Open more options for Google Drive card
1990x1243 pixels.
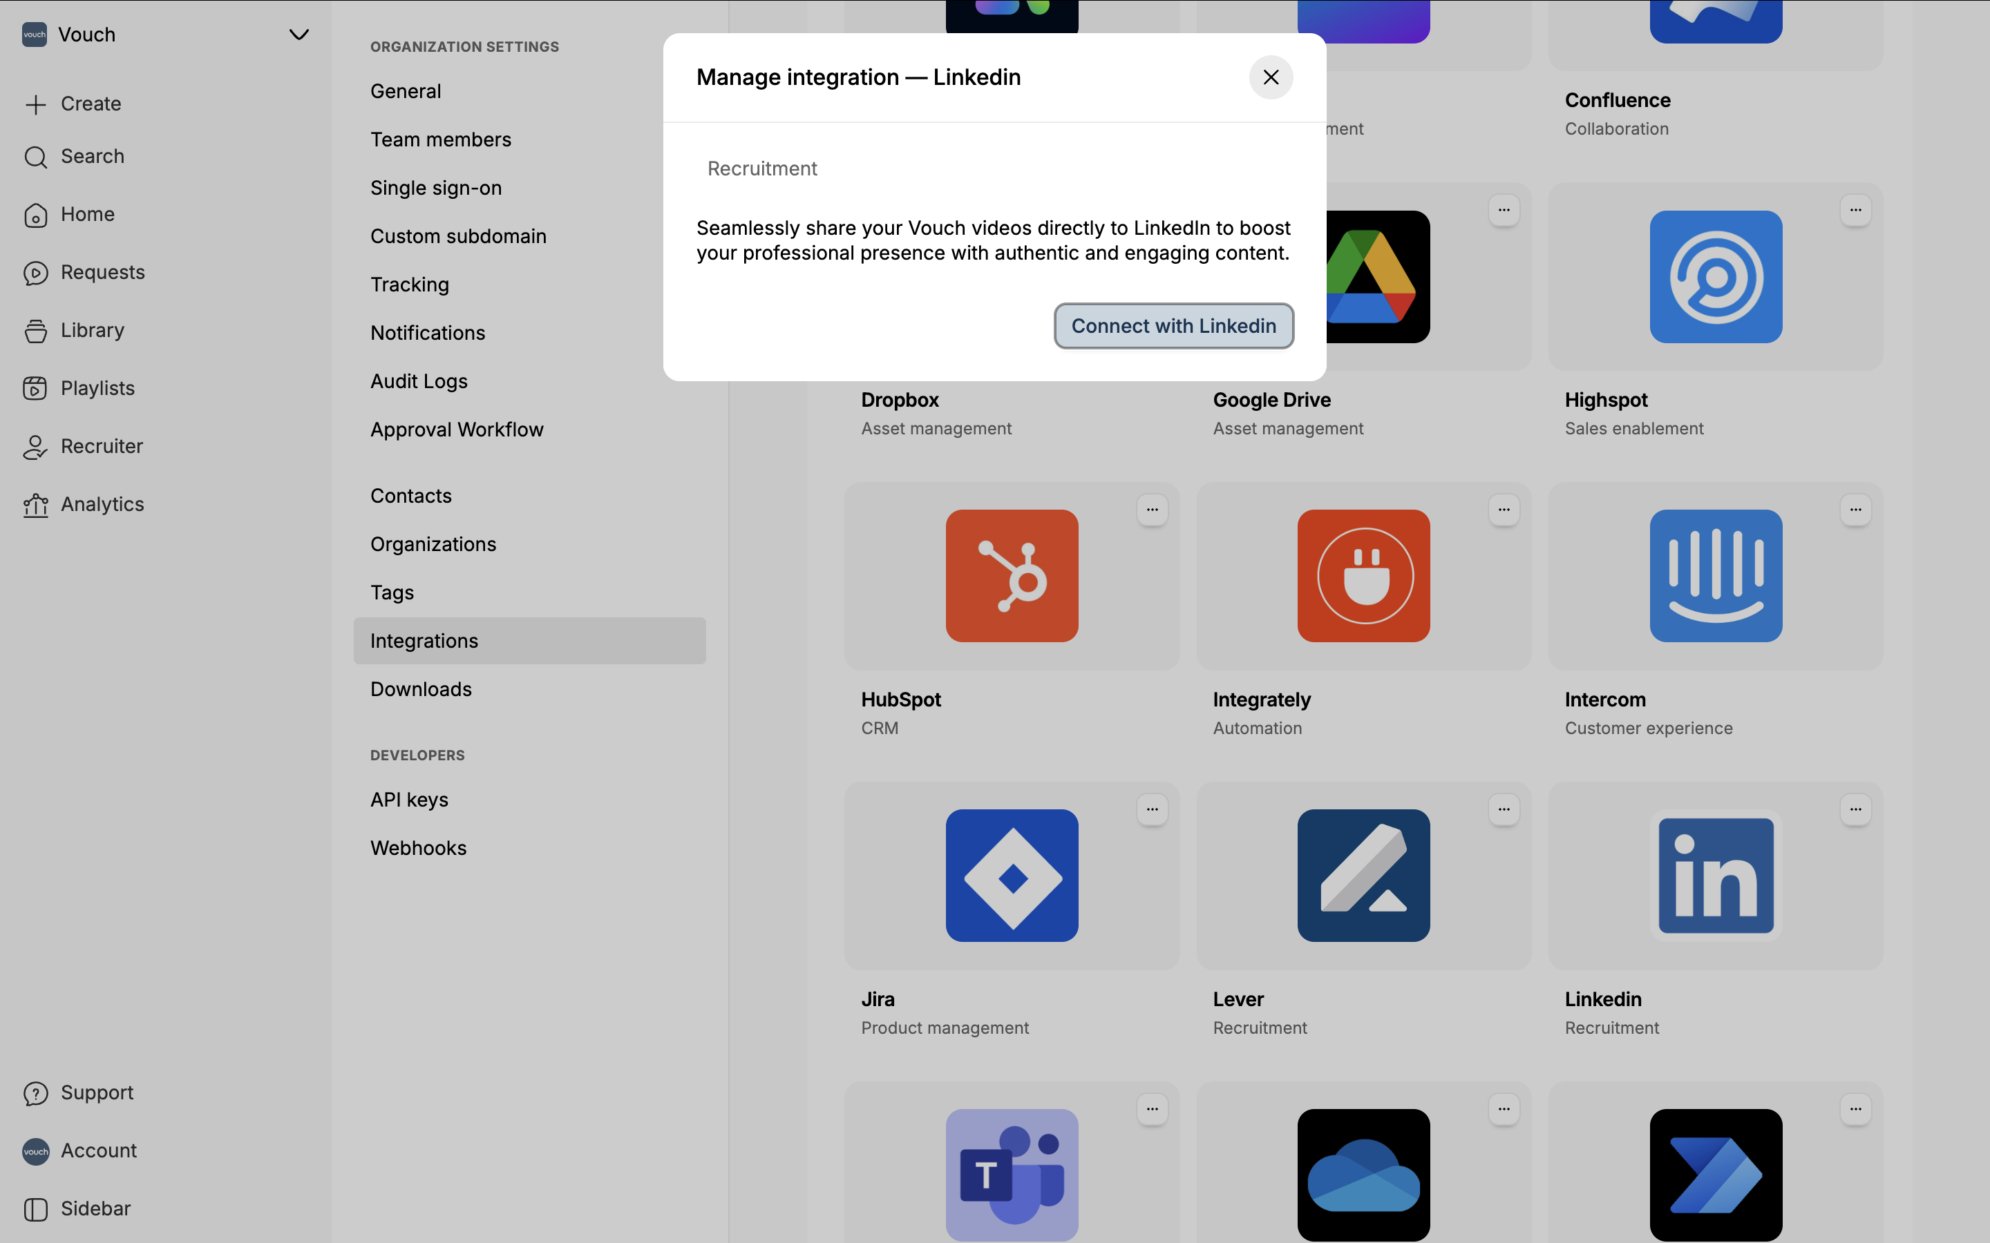1504,211
